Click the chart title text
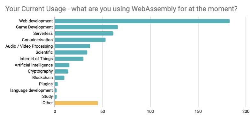The image size is (251, 118). point(121,9)
